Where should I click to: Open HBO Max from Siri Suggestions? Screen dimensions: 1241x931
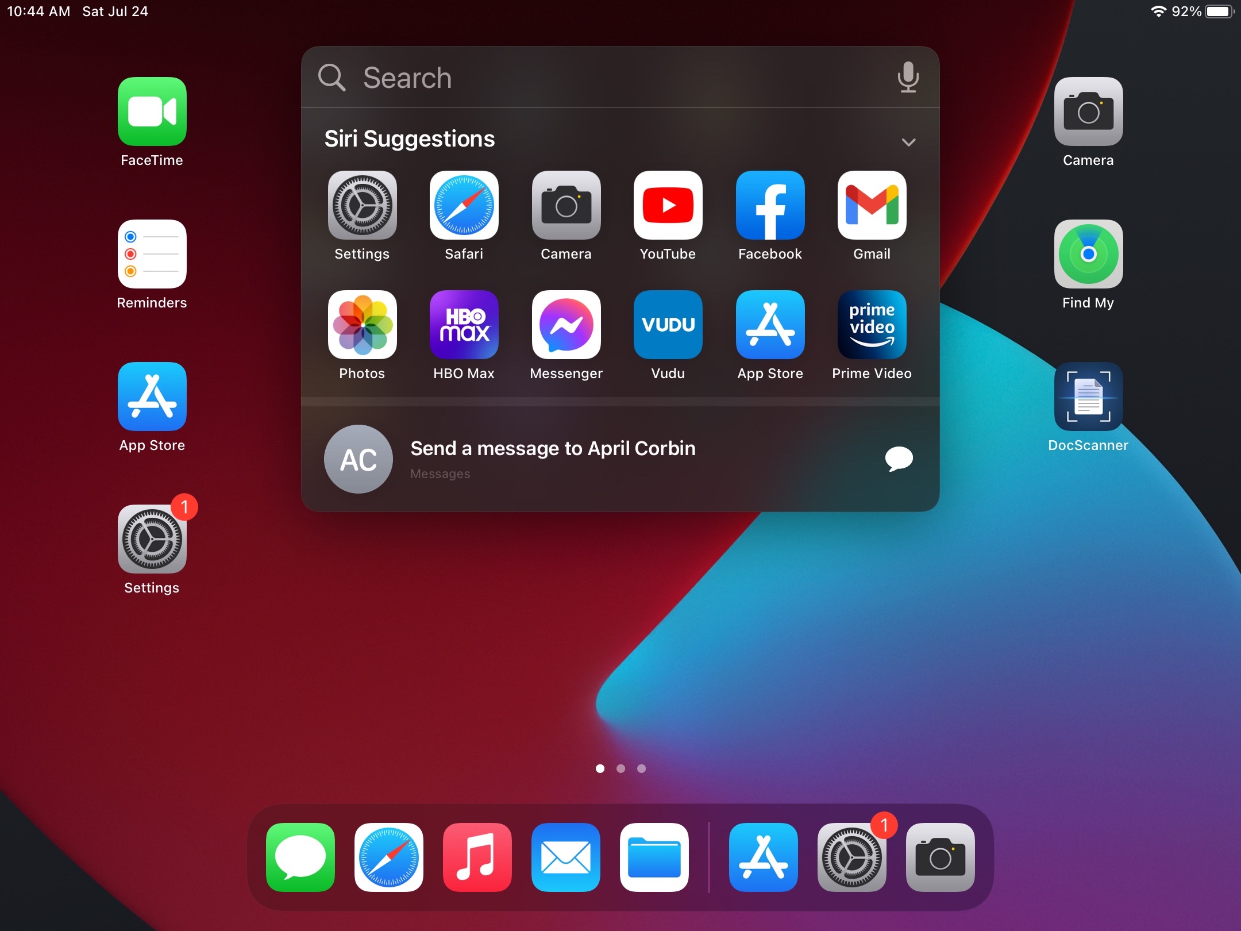(464, 325)
